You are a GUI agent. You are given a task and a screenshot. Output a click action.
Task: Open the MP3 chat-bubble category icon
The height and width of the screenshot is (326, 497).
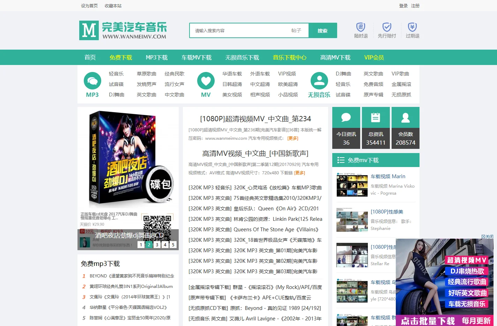(92, 81)
